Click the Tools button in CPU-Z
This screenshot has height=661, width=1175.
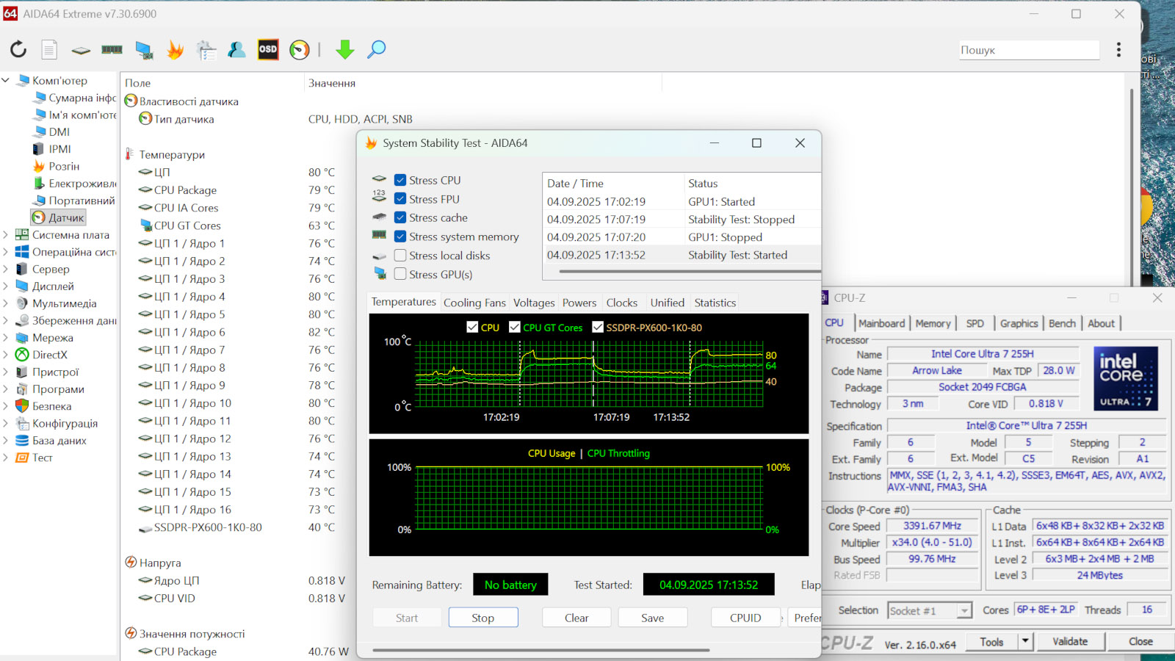coord(991,641)
